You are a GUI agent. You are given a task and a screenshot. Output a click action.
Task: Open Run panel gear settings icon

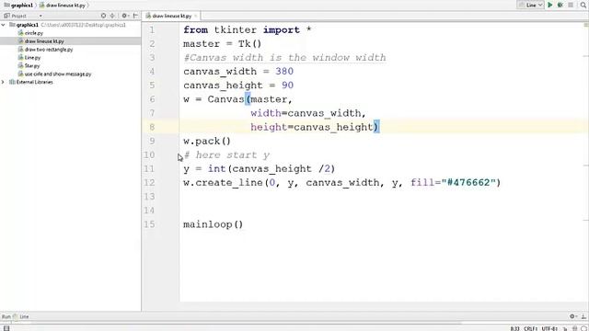coord(572,316)
